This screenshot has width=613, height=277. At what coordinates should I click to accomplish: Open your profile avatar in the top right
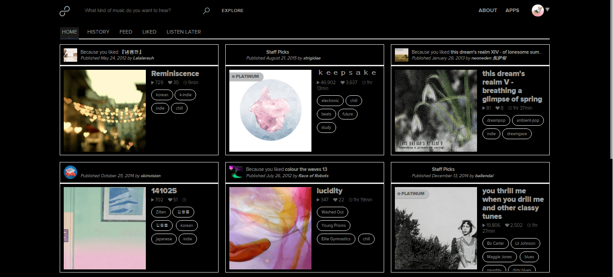(x=537, y=10)
